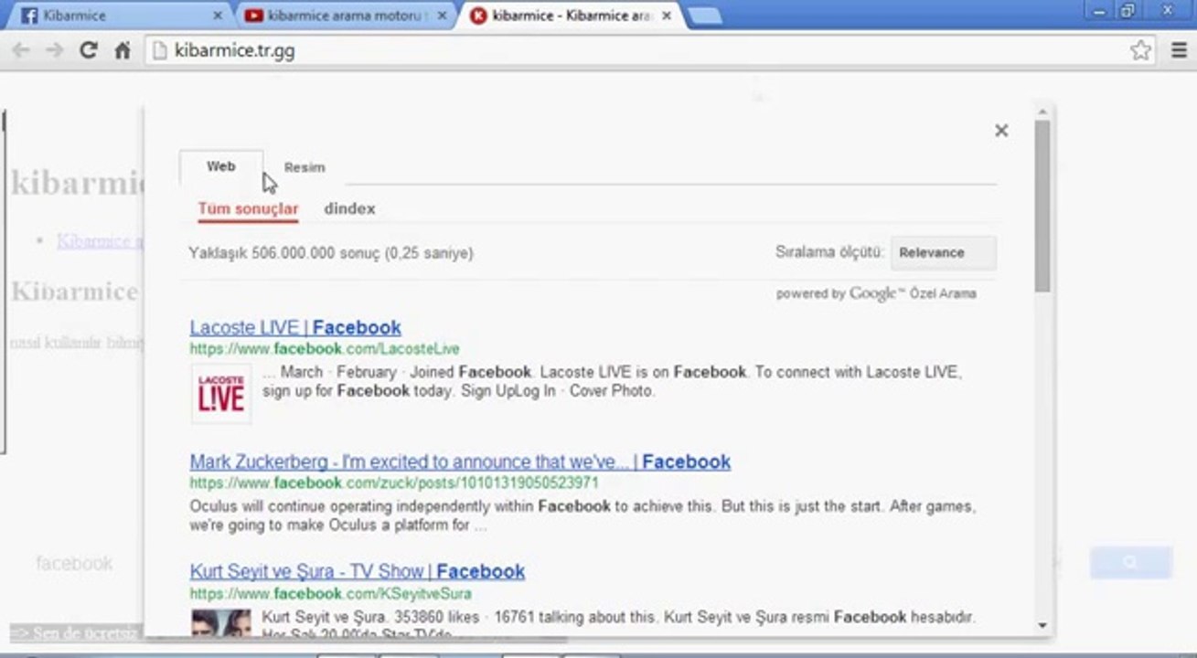
Task: Minimize the browser window
Action: (x=1098, y=10)
